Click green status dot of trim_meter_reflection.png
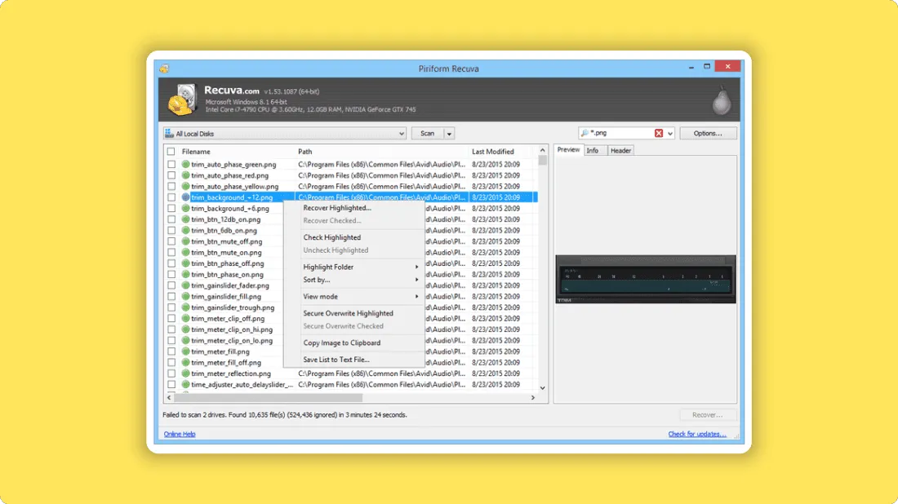 (185, 374)
